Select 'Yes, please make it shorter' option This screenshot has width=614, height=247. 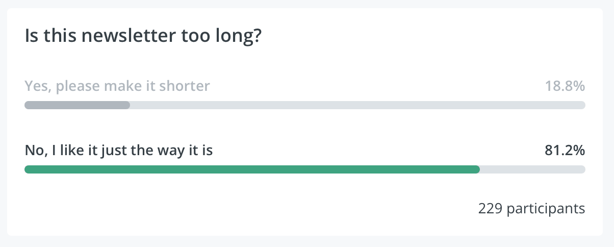[117, 86]
